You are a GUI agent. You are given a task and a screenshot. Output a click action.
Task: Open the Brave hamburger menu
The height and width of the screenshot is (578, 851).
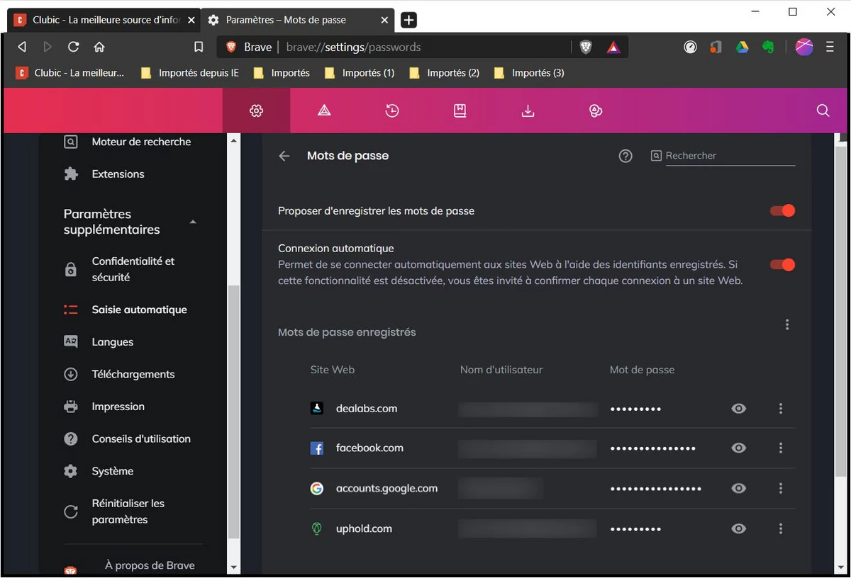(830, 47)
